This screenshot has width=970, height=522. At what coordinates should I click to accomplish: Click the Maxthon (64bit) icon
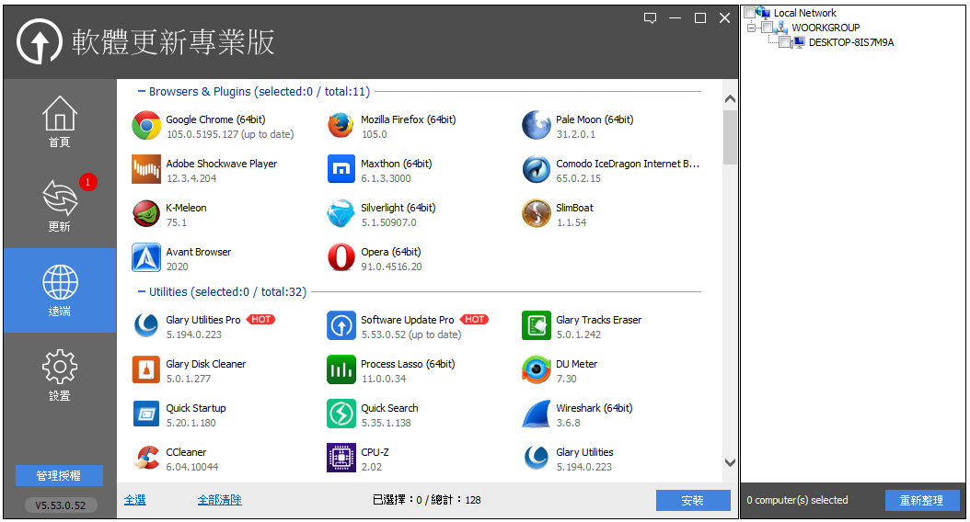341,170
